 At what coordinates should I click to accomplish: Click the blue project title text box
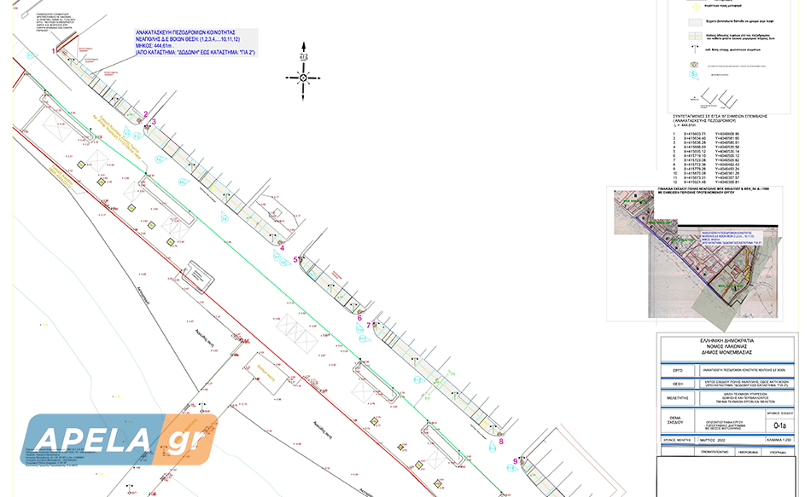[195, 43]
